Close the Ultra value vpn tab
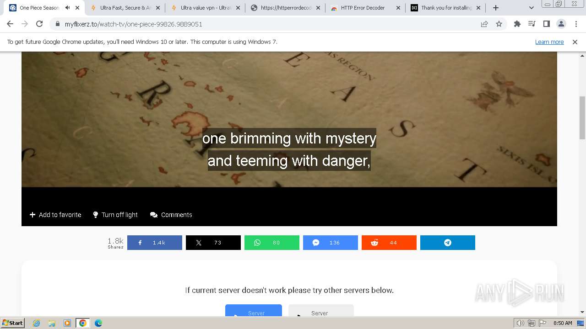This screenshot has height=329, width=586. [x=238, y=8]
